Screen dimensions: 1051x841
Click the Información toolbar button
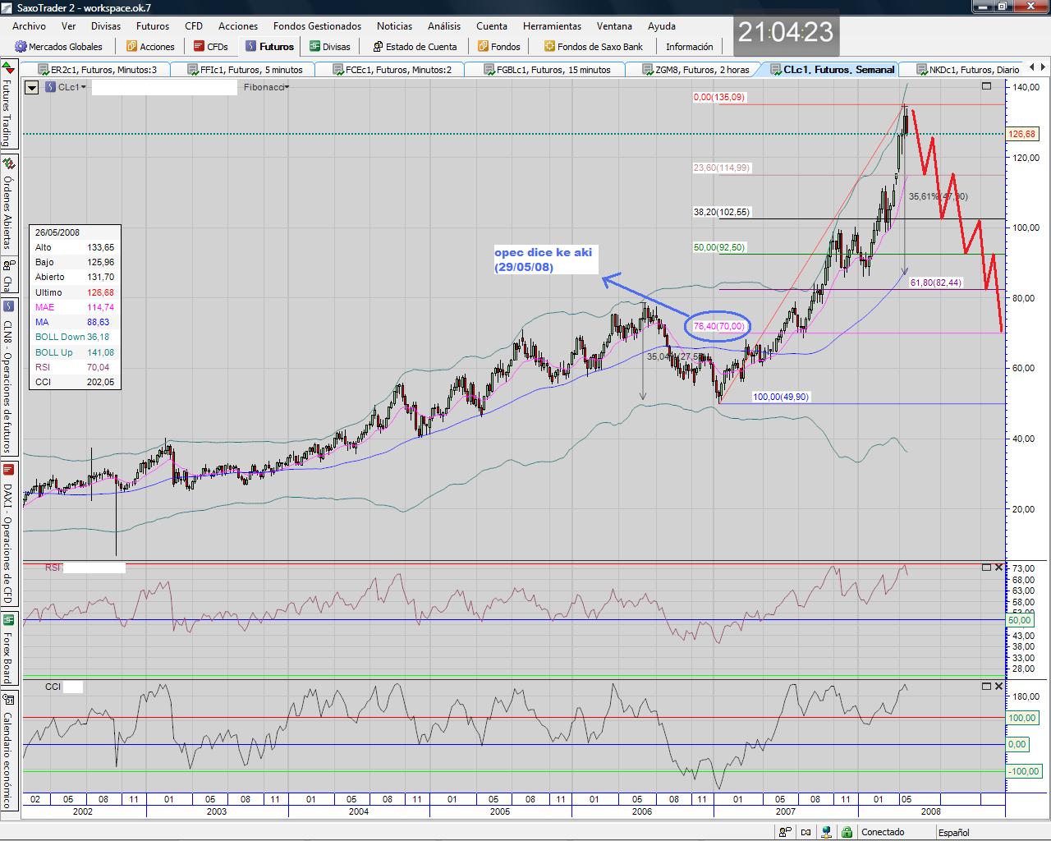click(689, 47)
